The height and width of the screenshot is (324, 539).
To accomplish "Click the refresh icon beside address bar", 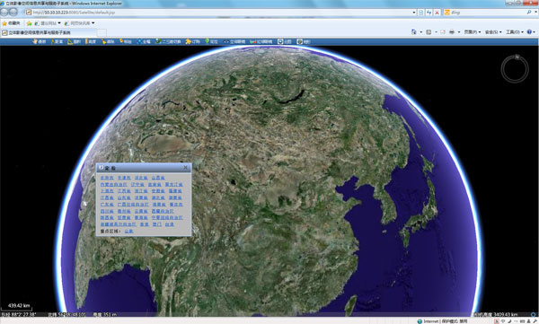I will tap(429, 13).
